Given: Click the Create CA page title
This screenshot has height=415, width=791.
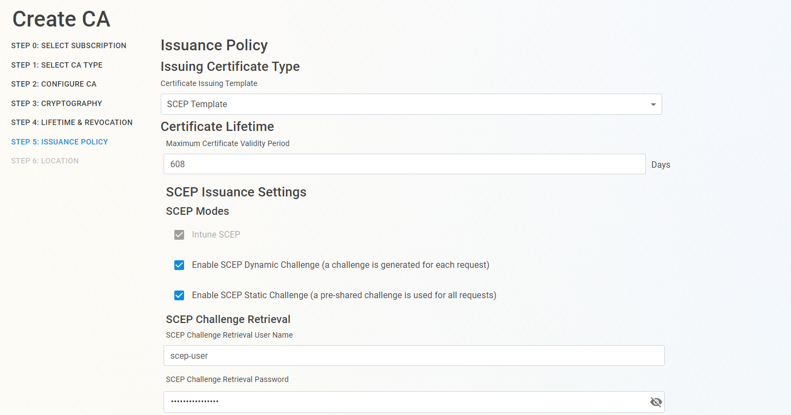Looking at the screenshot, I should pos(61,19).
